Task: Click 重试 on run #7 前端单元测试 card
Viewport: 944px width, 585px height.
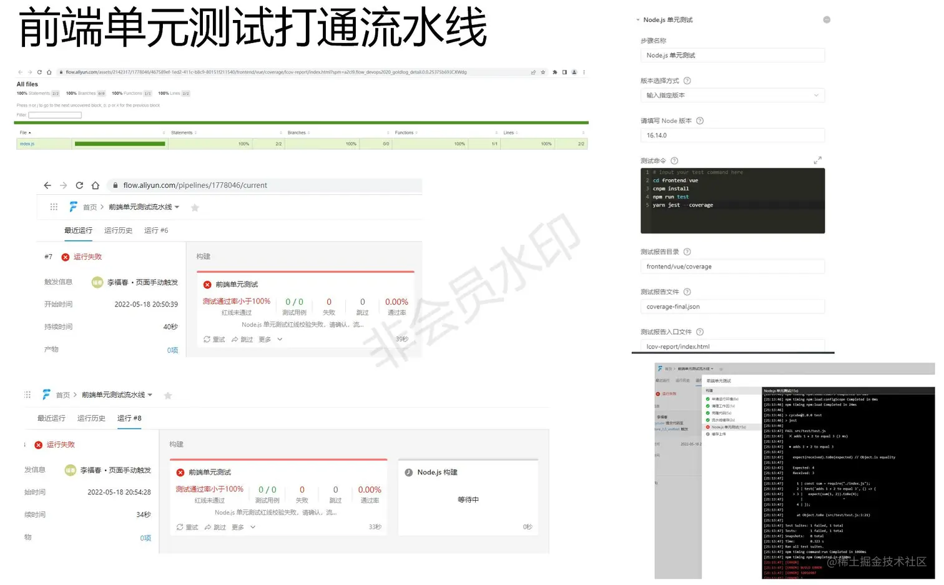Action: tap(214, 340)
